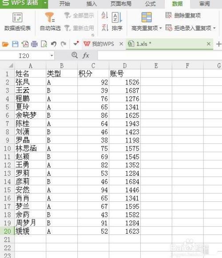Open the WPS 表格 application menu dropdown
This screenshot has width=222, height=258.
(x=45, y=3)
